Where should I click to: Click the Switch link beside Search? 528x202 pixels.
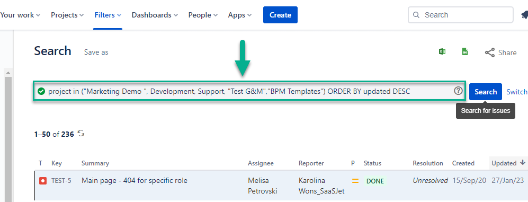point(517,92)
